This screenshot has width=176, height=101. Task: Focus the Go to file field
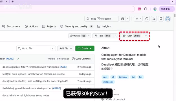pos(36,49)
